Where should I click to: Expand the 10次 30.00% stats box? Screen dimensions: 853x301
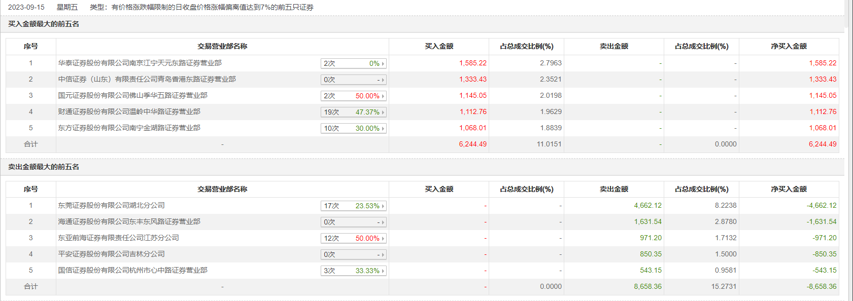353,128
